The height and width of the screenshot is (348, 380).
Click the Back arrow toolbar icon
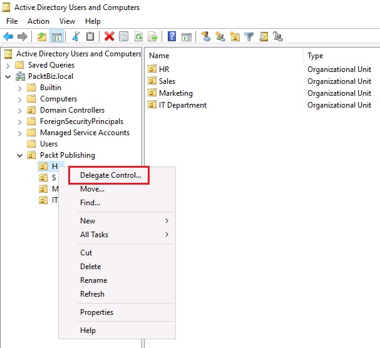(8, 36)
